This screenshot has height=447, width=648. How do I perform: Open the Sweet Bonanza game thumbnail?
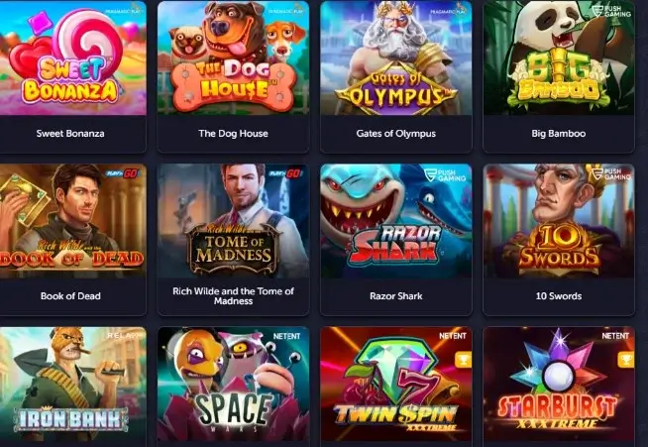[x=72, y=57]
